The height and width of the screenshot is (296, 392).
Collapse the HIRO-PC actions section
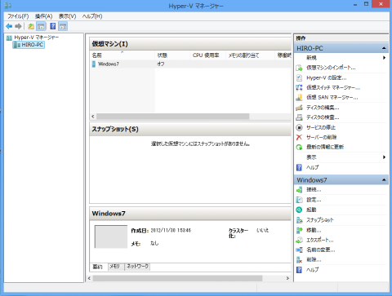click(x=384, y=48)
